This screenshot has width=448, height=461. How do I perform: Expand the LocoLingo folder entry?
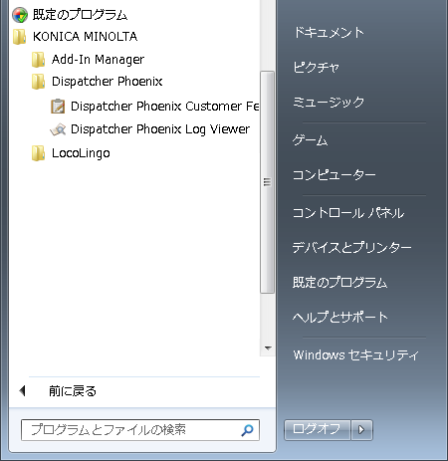tap(81, 153)
